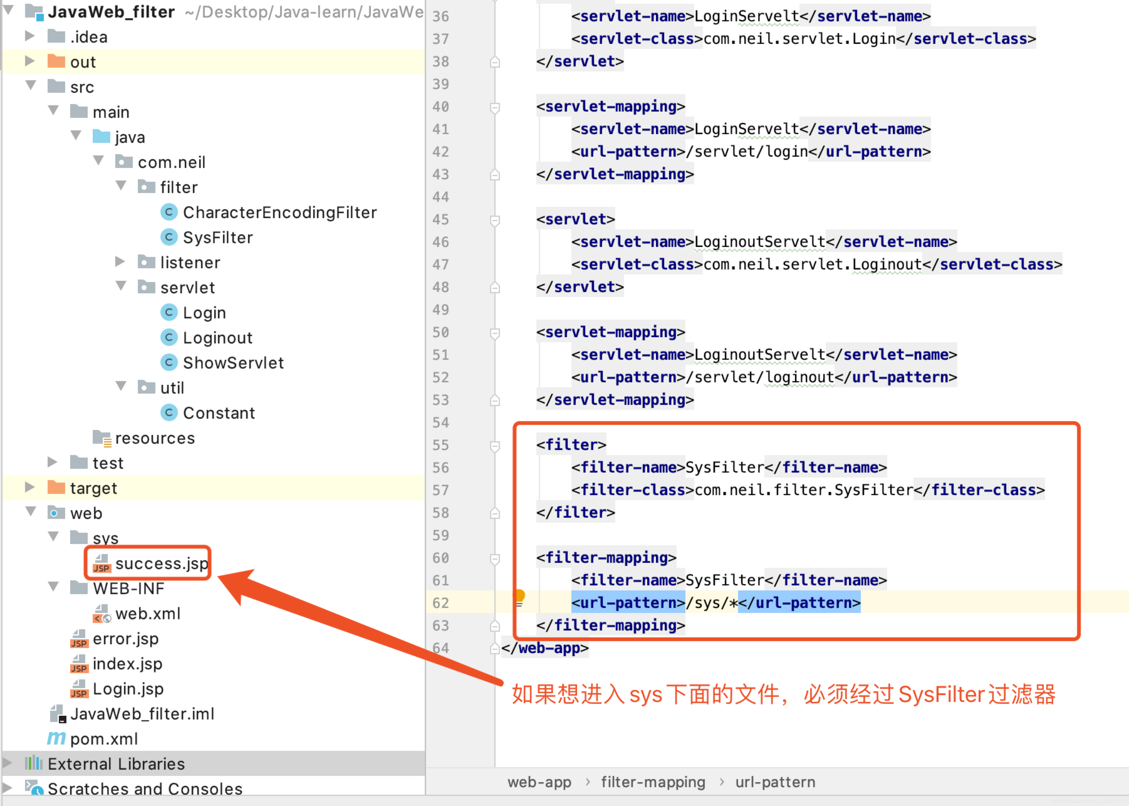Click the JavaWeb_filter project module icon

click(34, 12)
